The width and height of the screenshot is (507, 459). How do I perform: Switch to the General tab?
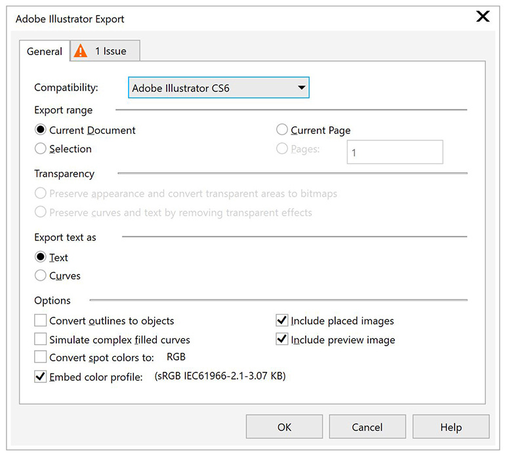point(45,51)
